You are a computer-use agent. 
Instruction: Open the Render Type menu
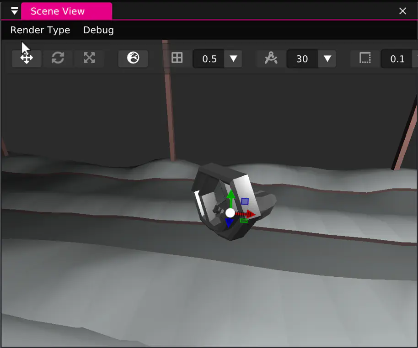click(40, 30)
